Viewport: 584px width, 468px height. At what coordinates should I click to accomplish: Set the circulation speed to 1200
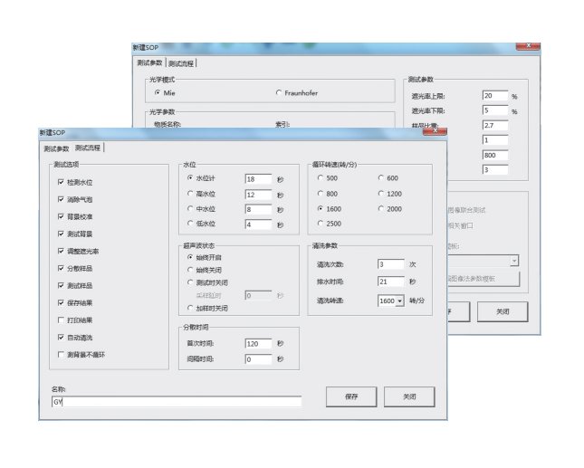tap(380, 193)
